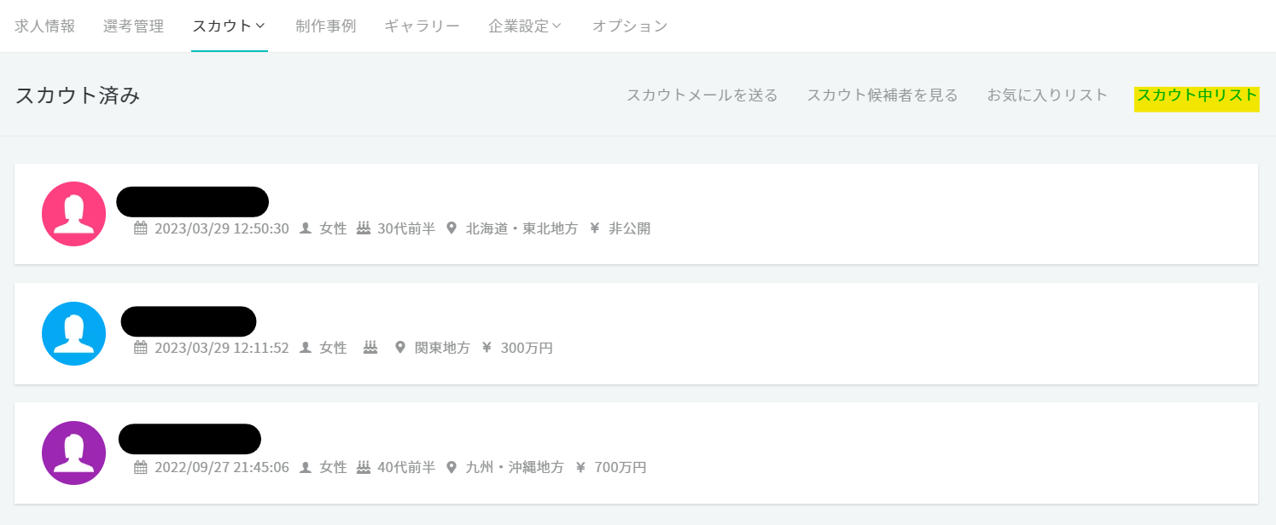Click the pink candidate avatar icon
This screenshot has width=1276, height=525.
(73, 214)
